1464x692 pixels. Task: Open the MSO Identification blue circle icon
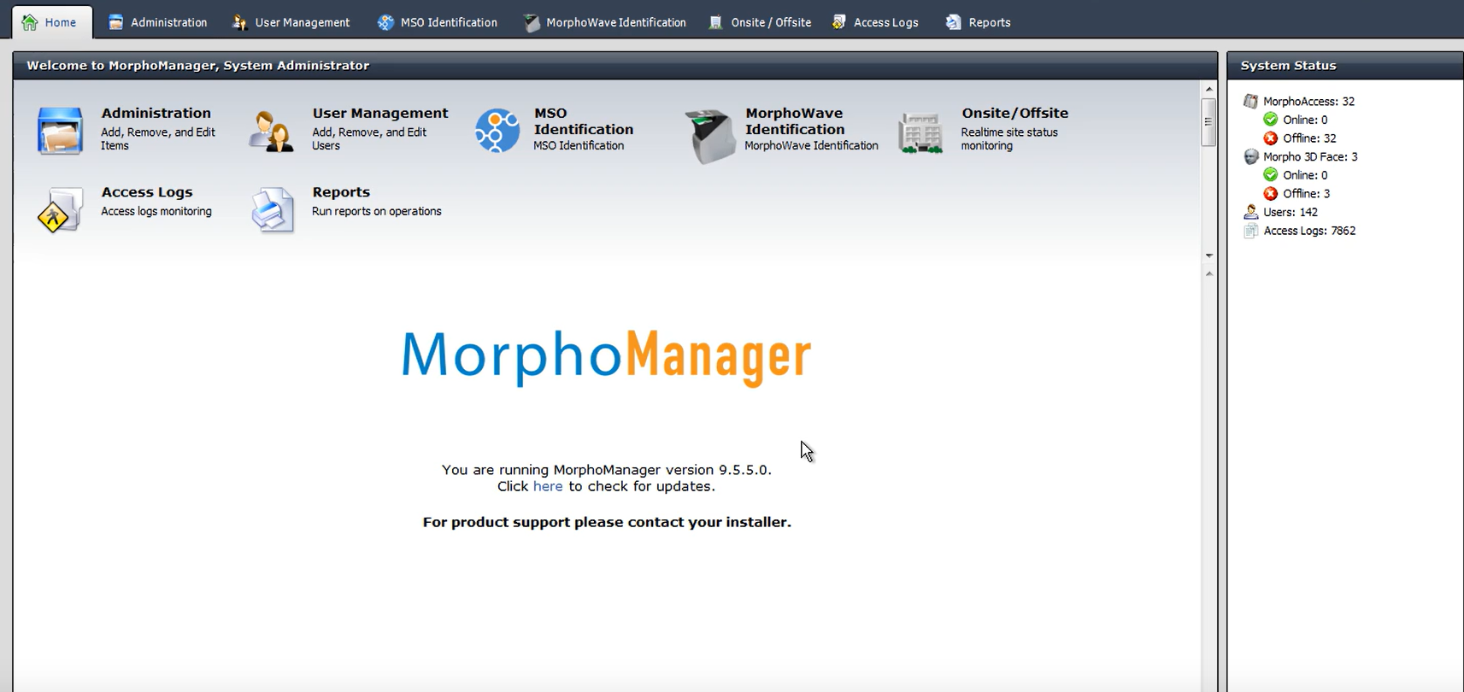point(497,131)
